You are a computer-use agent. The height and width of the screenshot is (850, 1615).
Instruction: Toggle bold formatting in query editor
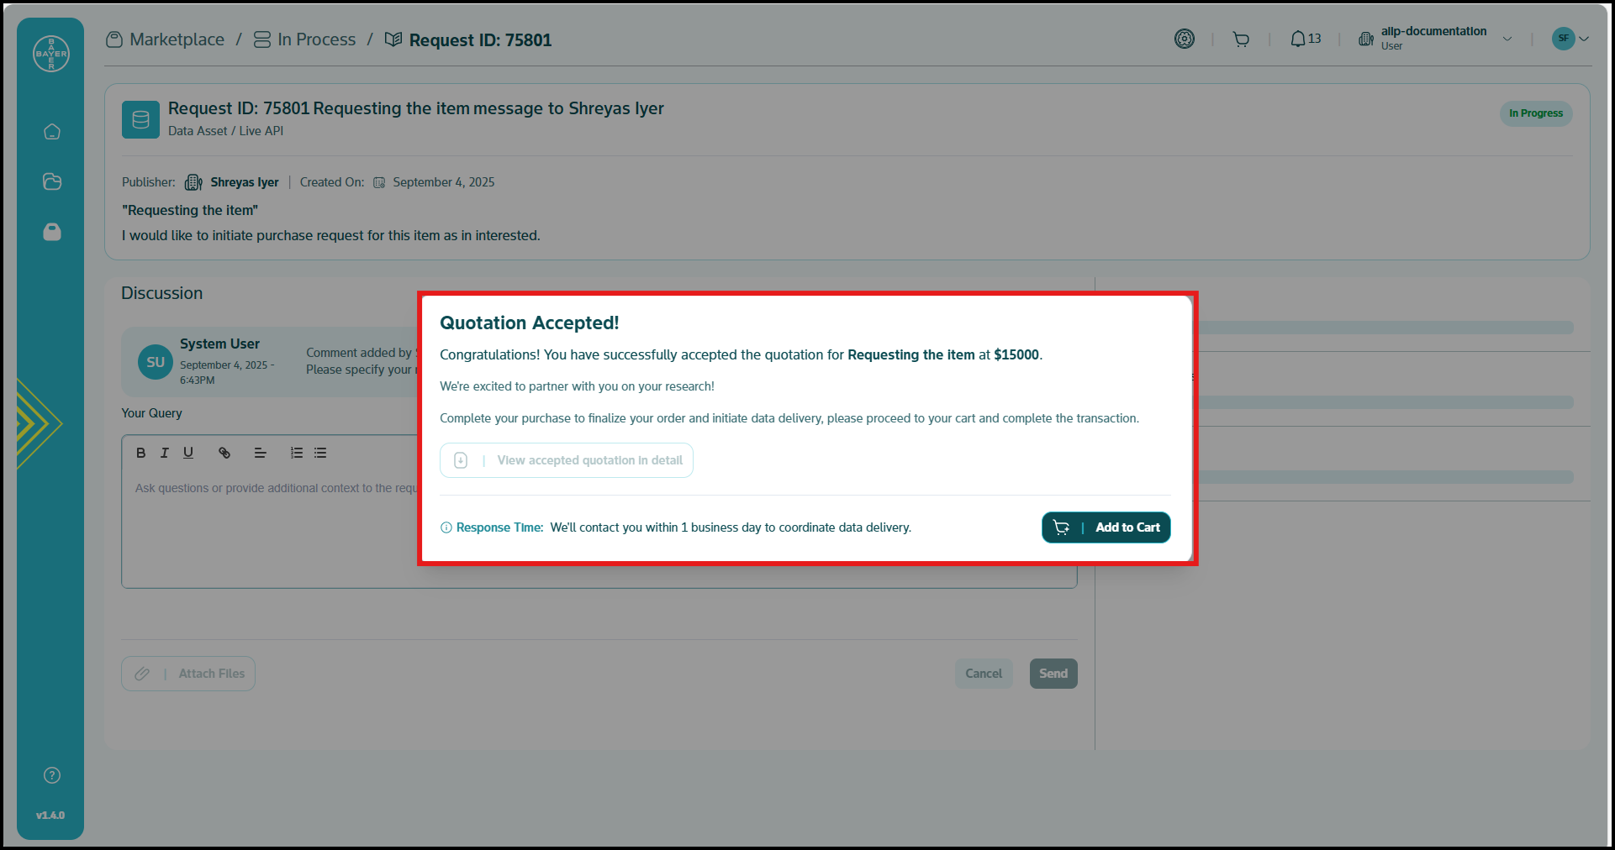[141, 453]
